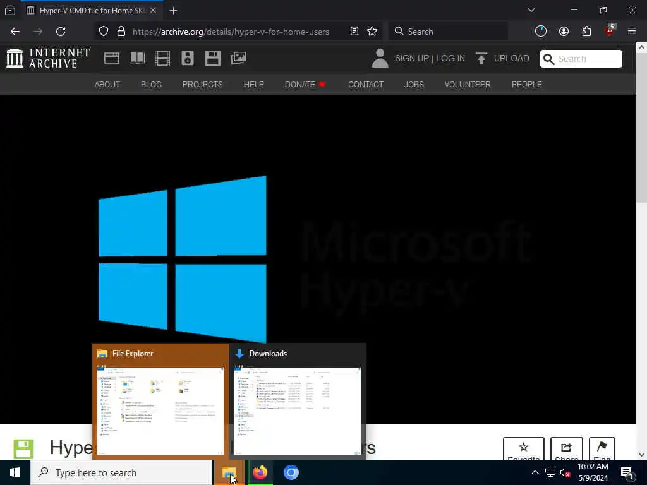Open the uBlock Origin extension icon
The image size is (647, 485).
coord(610,31)
